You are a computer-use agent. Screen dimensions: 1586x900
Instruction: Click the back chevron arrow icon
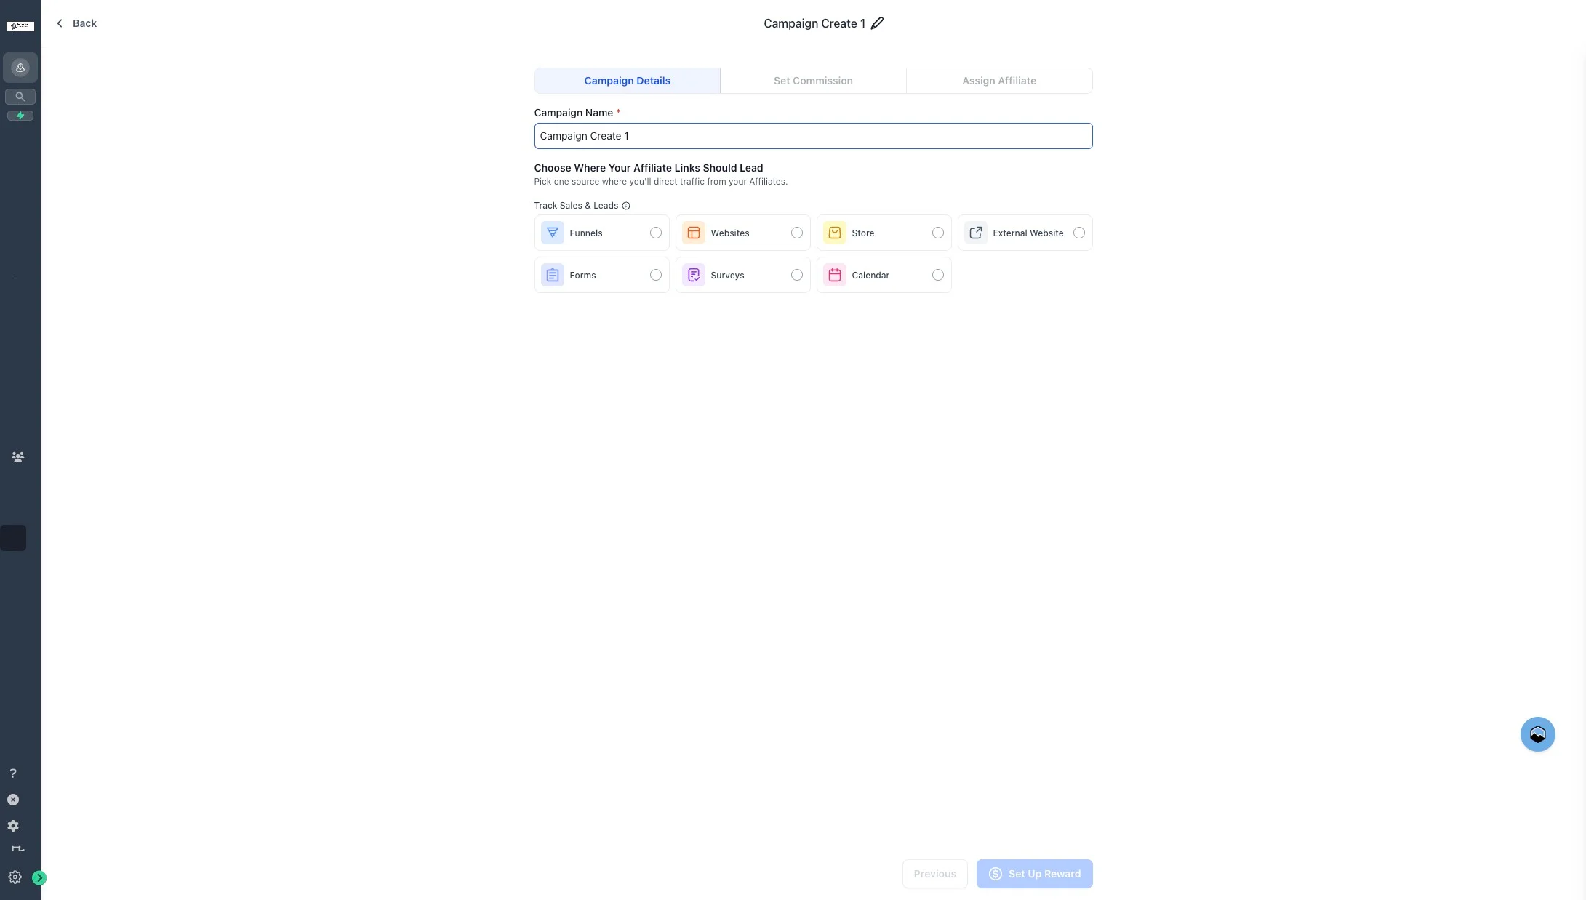(60, 23)
